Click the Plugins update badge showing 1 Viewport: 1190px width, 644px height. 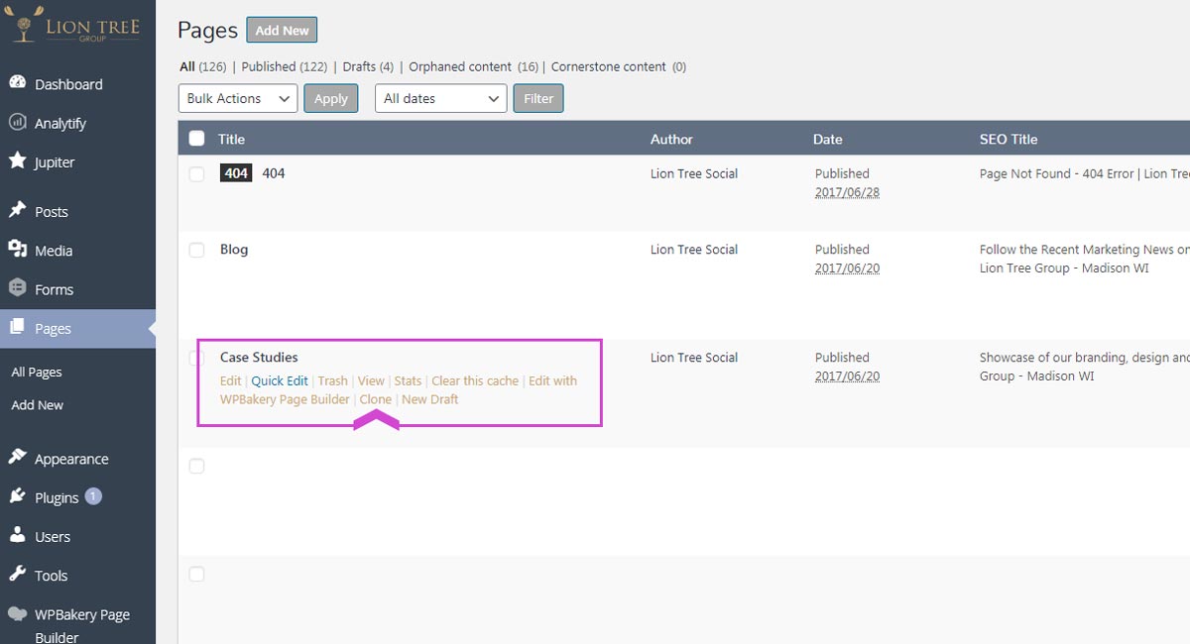(93, 496)
